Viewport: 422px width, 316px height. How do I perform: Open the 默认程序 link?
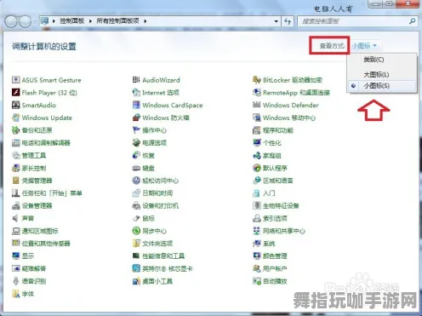(275, 168)
